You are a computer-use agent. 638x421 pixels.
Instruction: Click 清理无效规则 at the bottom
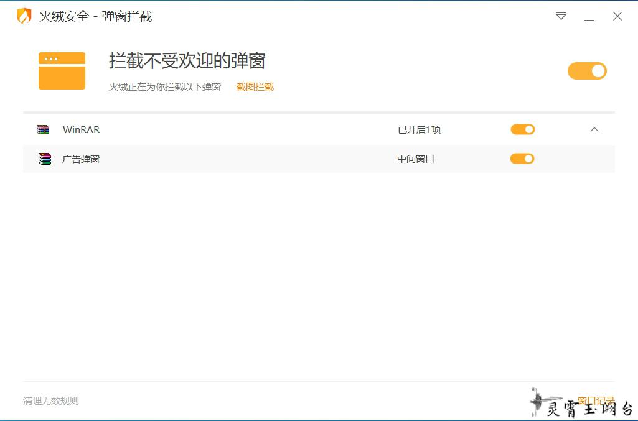pos(51,401)
